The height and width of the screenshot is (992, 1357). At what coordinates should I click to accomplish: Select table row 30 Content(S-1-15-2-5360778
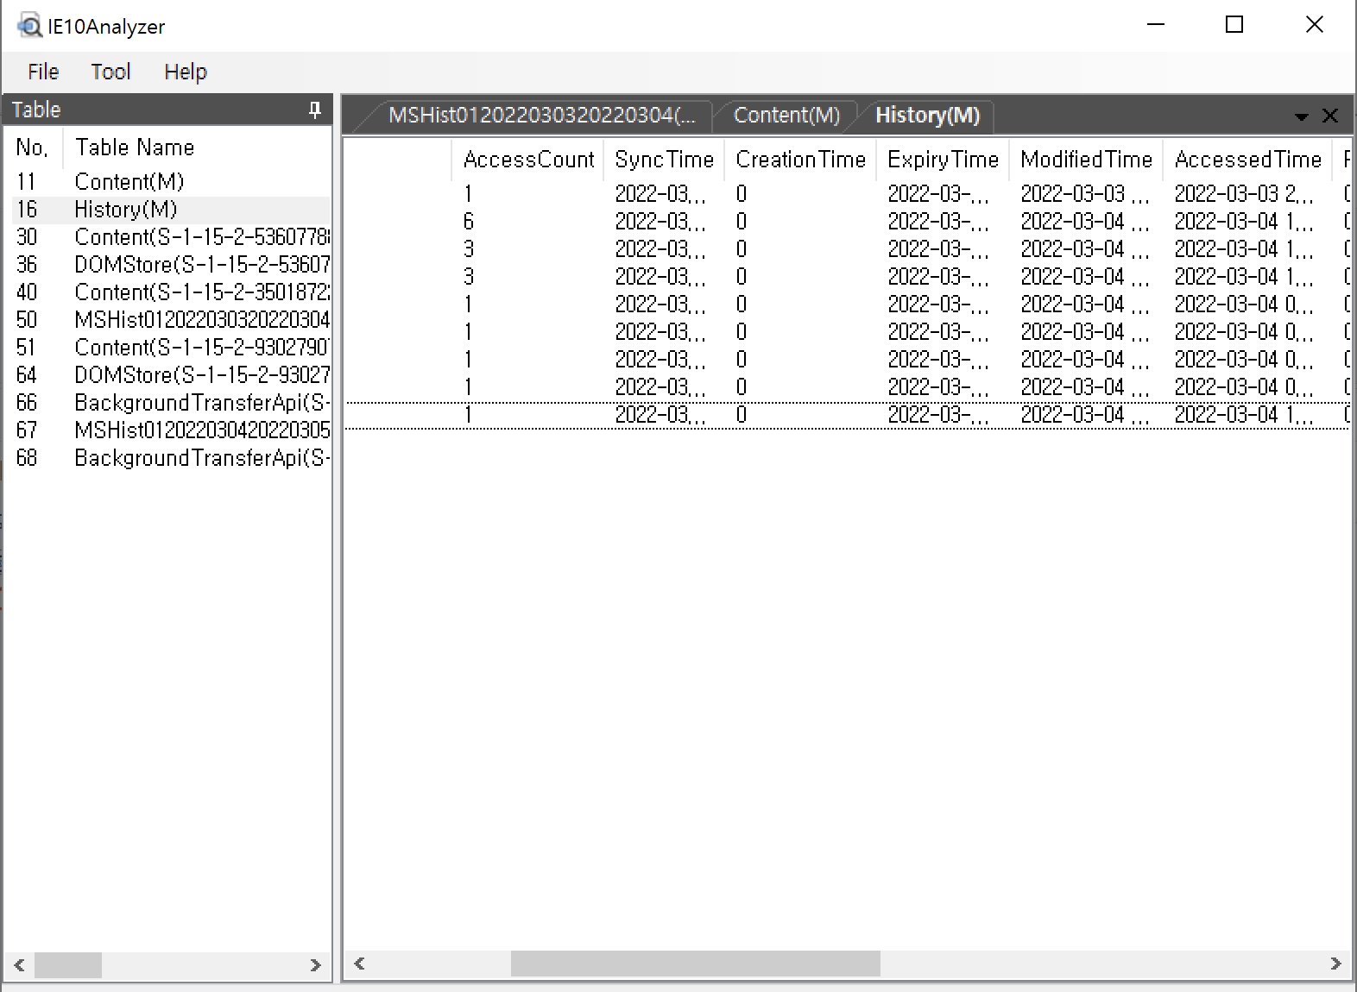coord(171,236)
